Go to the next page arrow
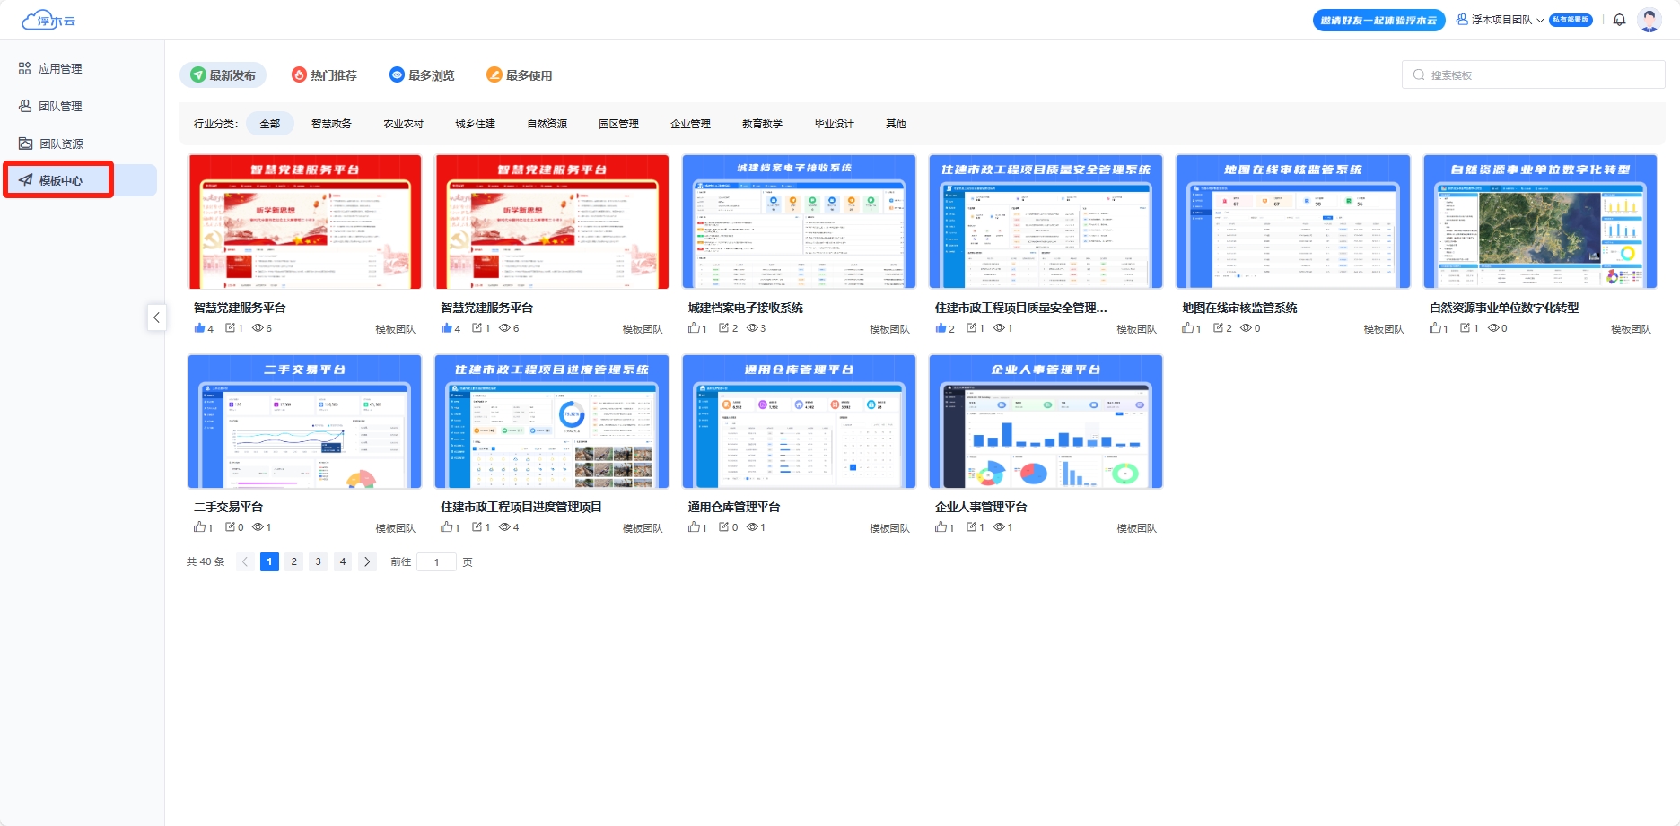This screenshot has height=826, width=1680. pyautogui.click(x=367, y=561)
